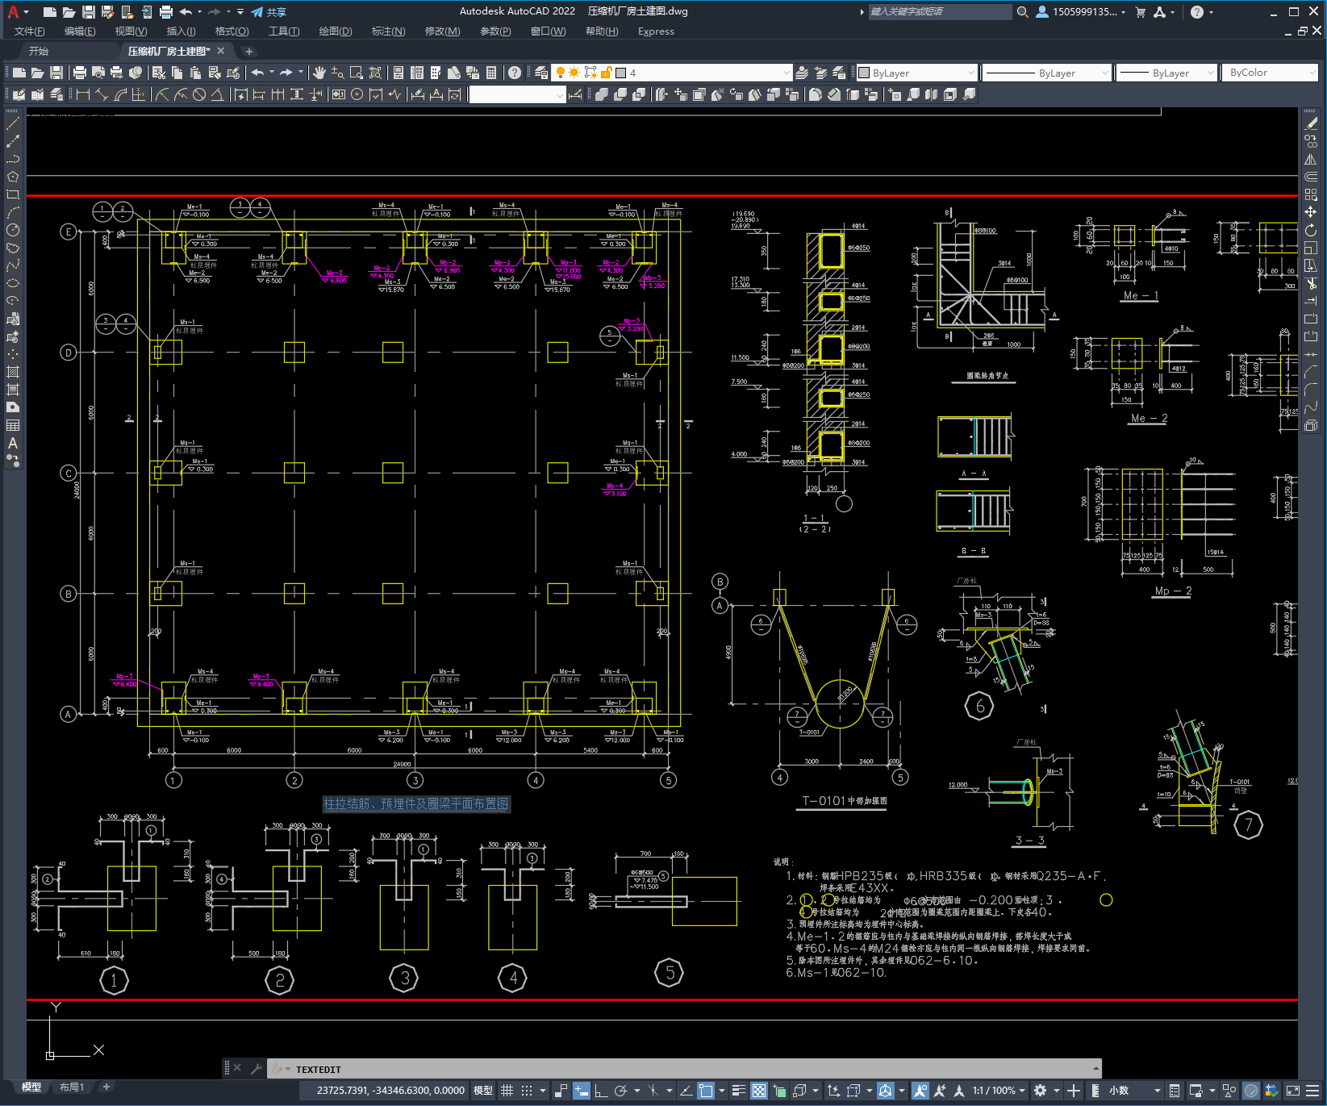Select the Pan hand tool

click(x=319, y=73)
